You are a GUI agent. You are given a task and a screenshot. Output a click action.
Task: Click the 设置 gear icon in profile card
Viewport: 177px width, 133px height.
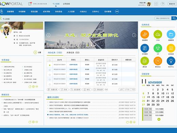pyautogui.click(x=35, y=53)
